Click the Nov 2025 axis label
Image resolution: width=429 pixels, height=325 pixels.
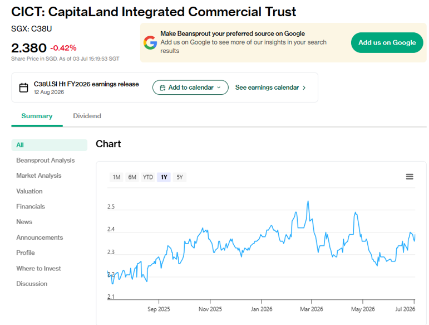click(x=210, y=309)
